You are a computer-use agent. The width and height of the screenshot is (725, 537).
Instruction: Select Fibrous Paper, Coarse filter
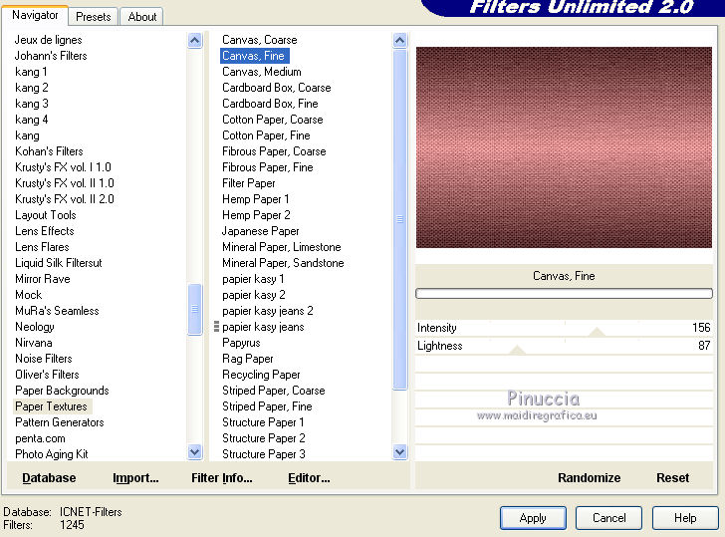coord(274,151)
